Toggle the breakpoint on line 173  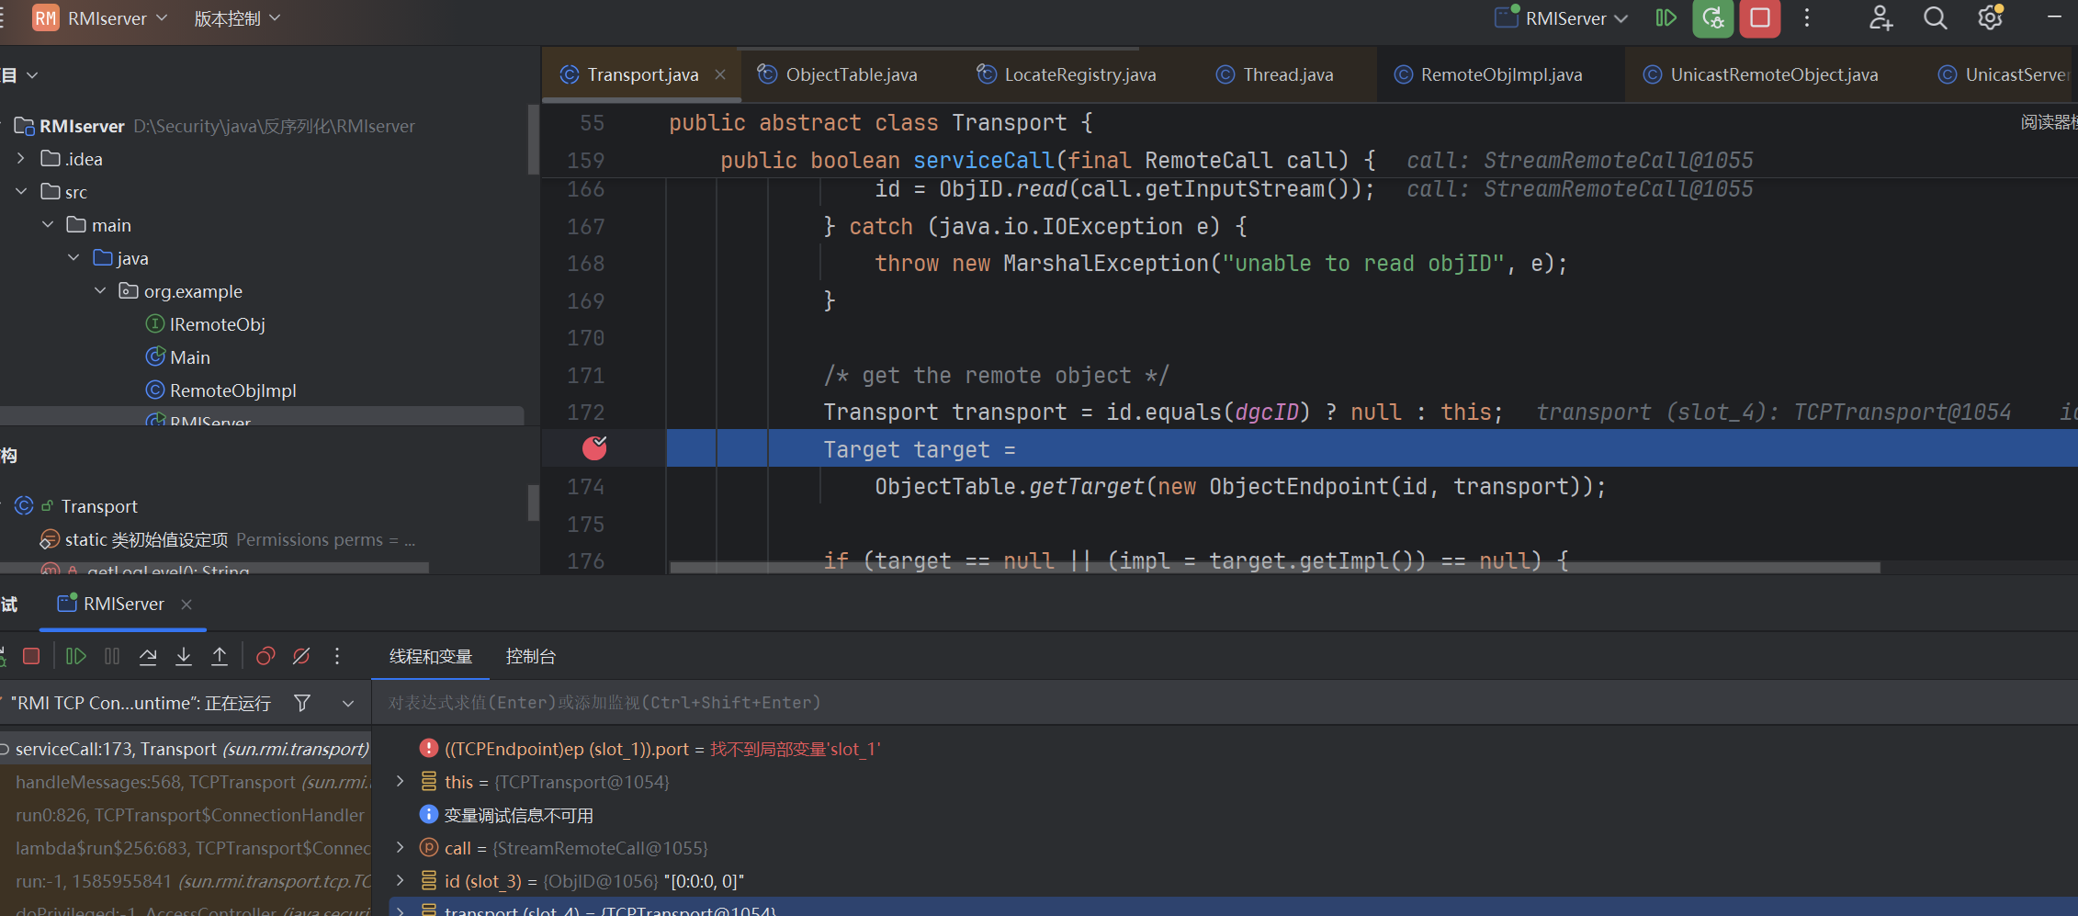[594, 448]
